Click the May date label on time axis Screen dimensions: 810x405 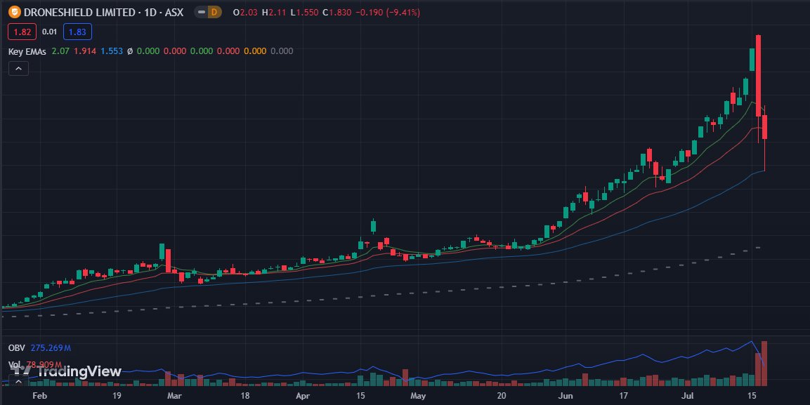418,396
